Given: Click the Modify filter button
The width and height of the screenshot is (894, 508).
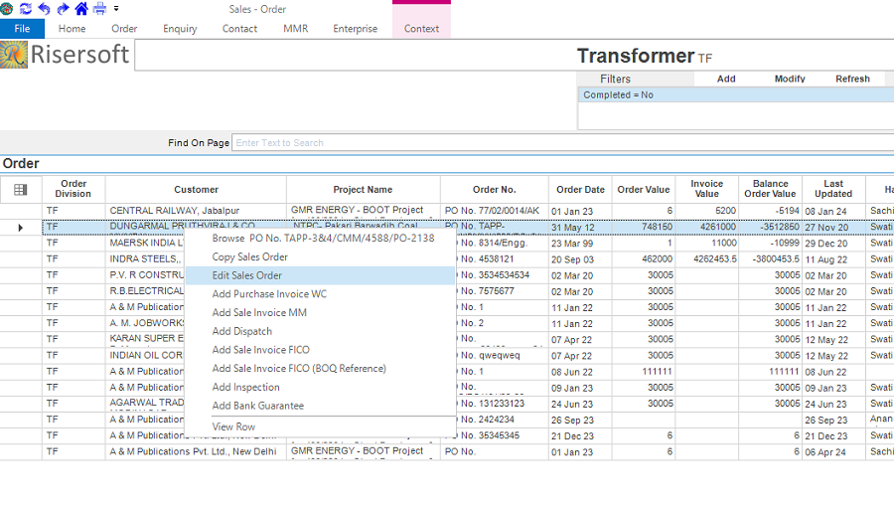Looking at the screenshot, I should (x=790, y=79).
